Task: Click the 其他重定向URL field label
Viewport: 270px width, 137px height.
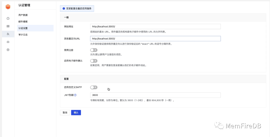Action: point(72,39)
